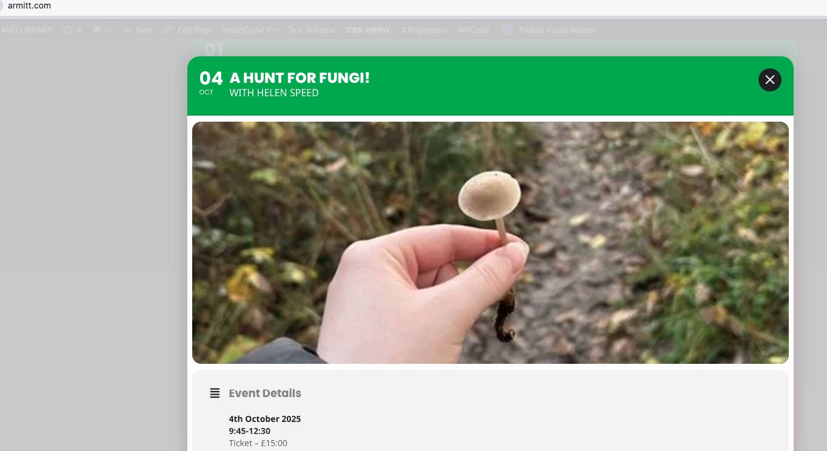The width and height of the screenshot is (827, 451).
Task: Click the 04 OCT date badge
Action: [210, 83]
